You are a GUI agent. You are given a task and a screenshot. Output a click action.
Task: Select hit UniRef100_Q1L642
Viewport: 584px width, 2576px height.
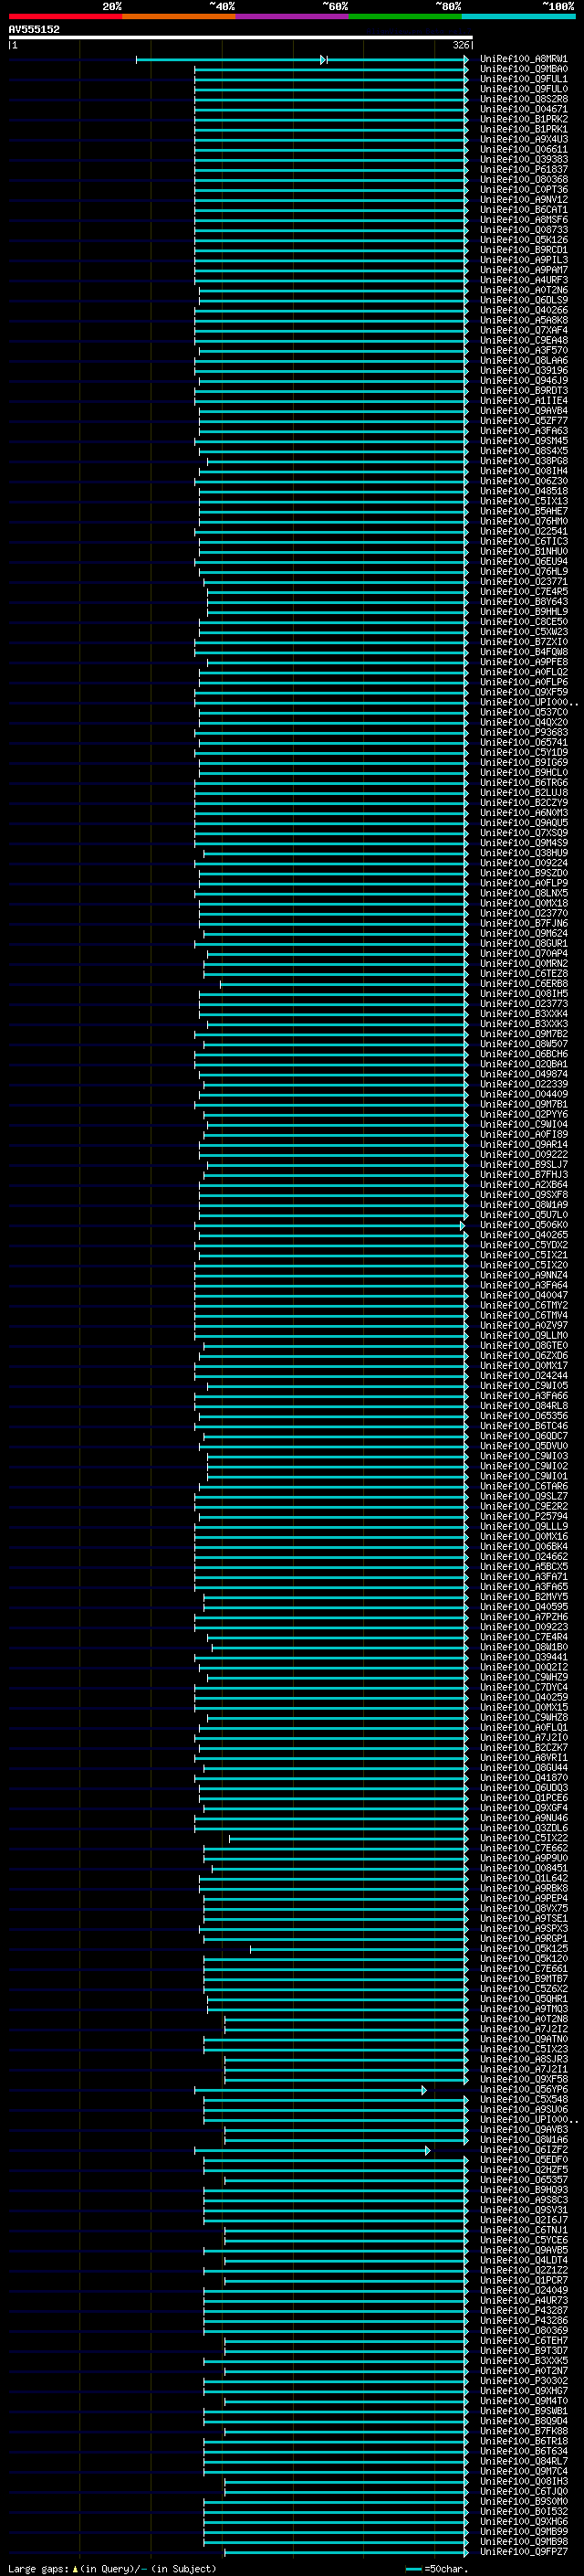tap(524, 1878)
